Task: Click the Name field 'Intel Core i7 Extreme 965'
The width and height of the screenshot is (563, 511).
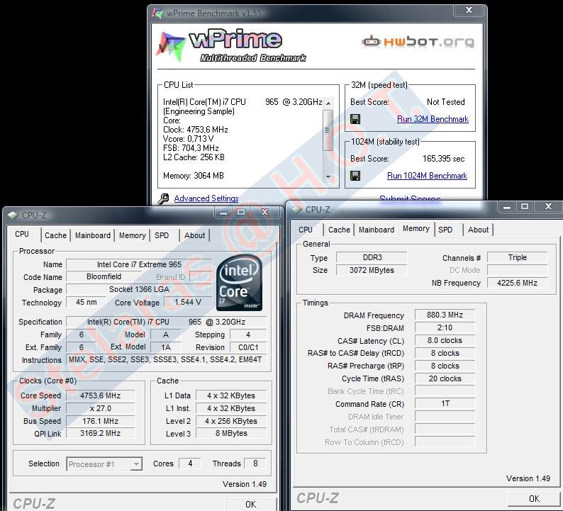Action: click(x=139, y=264)
